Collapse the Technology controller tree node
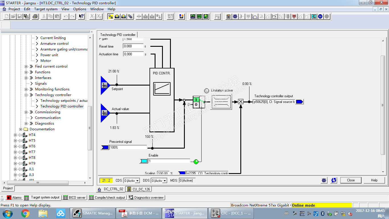The height and width of the screenshot is (219, 389). point(26,95)
